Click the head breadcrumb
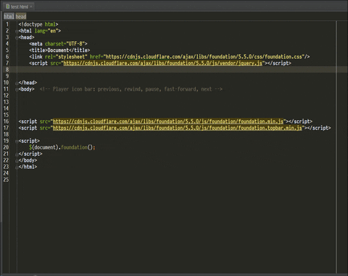Viewport: 348px width, 276px height. tap(21, 17)
